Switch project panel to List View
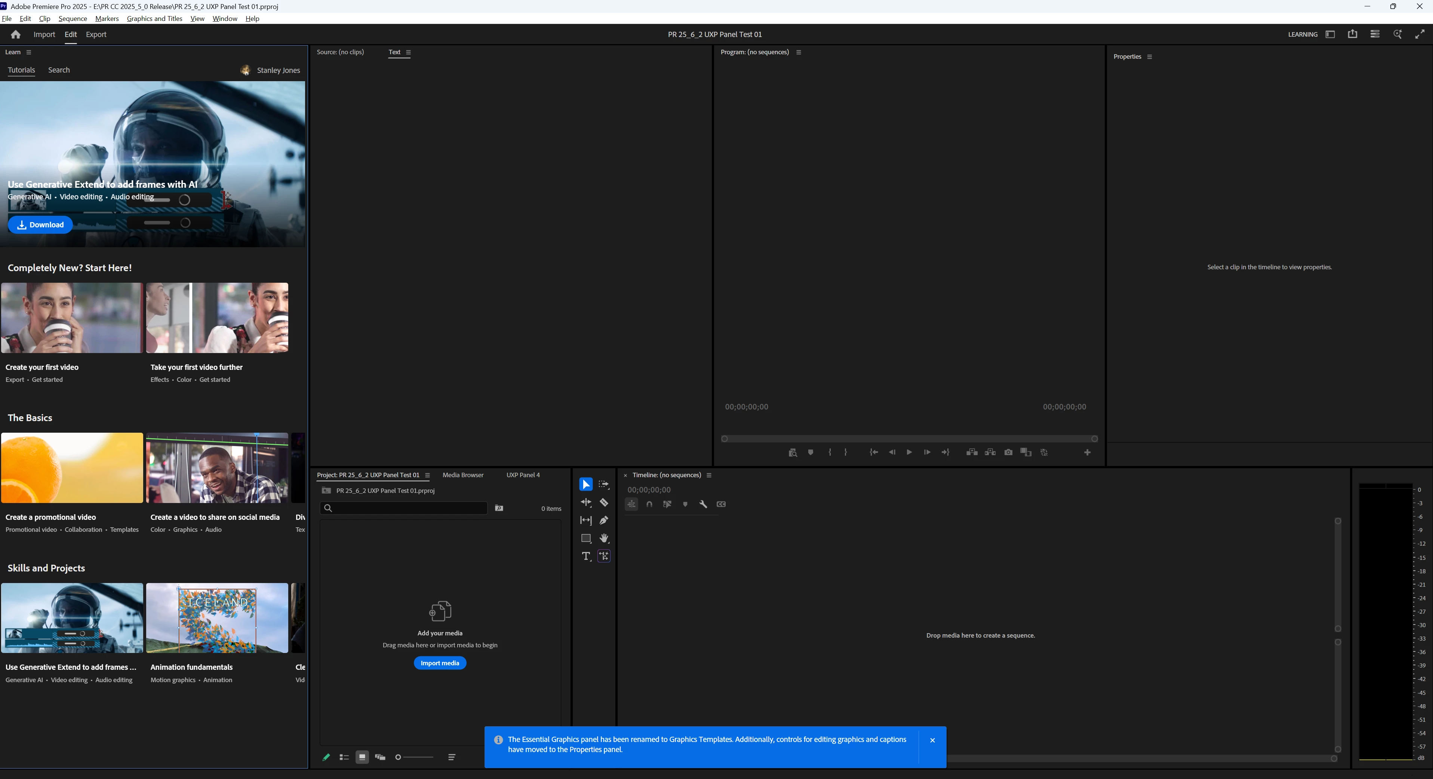The image size is (1433, 779). (x=344, y=757)
